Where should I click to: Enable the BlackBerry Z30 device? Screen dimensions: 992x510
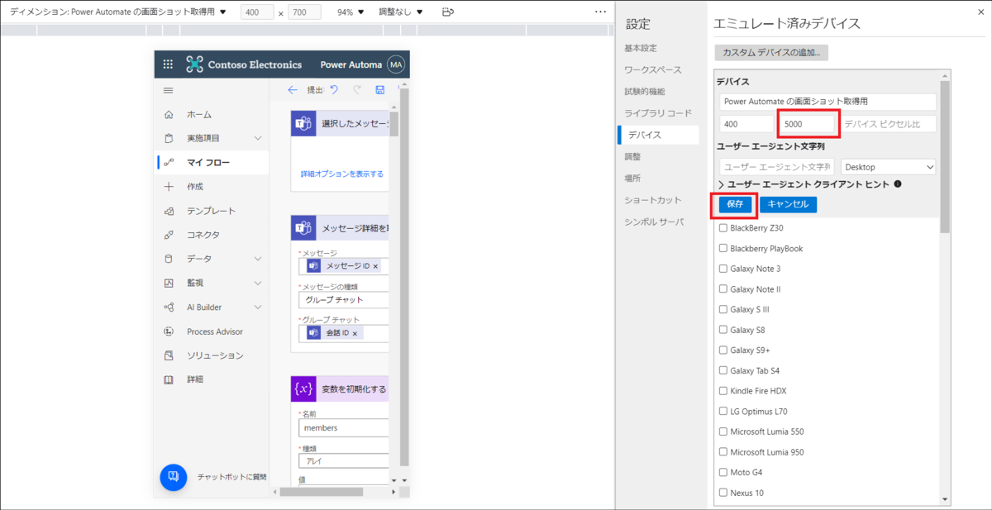click(723, 228)
